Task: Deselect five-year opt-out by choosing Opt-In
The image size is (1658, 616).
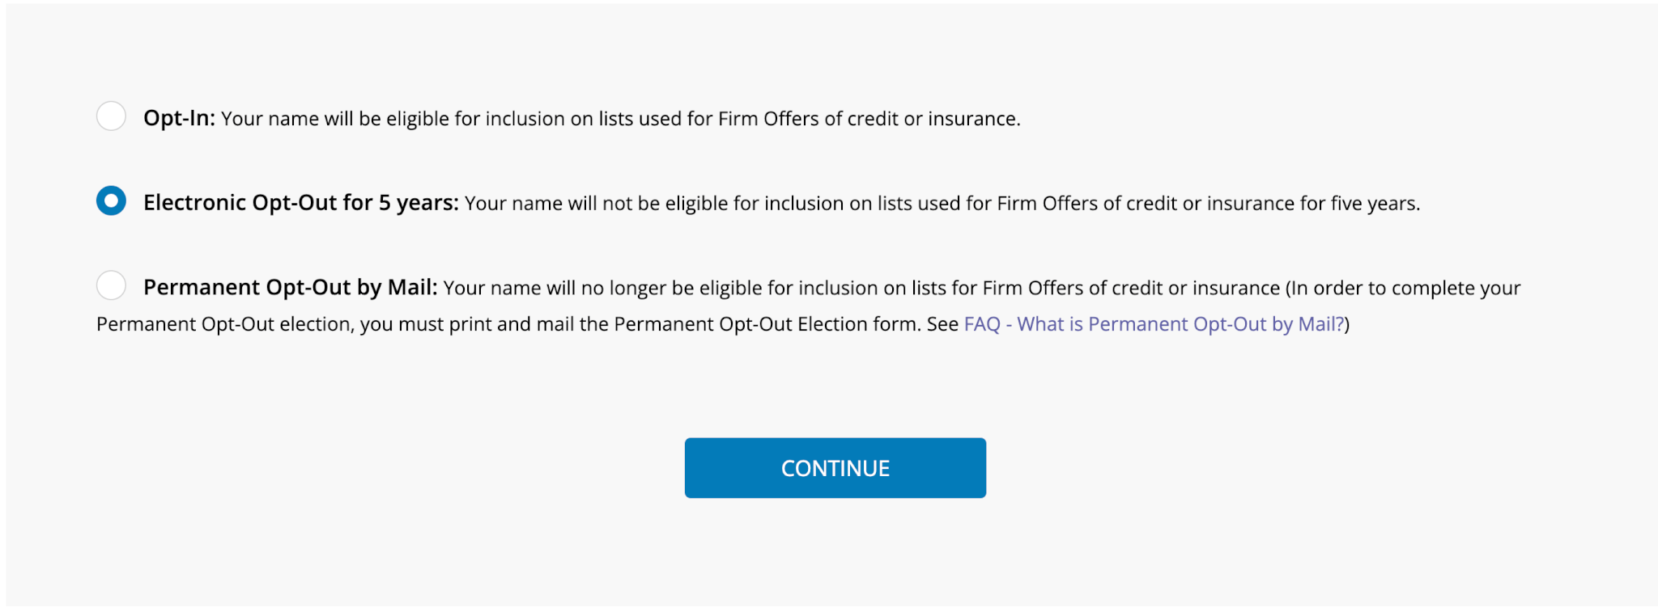Action: [x=111, y=116]
